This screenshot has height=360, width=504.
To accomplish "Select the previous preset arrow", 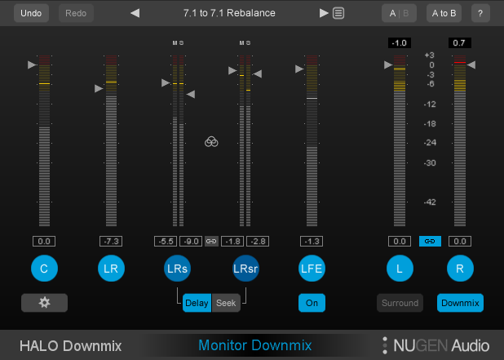I will (135, 13).
